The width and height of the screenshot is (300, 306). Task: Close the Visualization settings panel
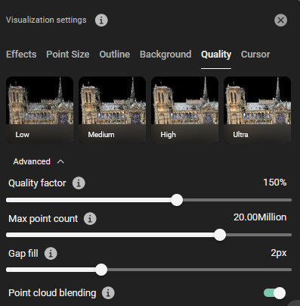click(280, 20)
